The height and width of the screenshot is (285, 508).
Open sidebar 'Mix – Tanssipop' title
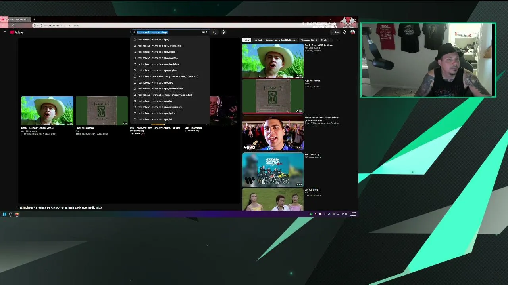pyautogui.click(x=312, y=154)
